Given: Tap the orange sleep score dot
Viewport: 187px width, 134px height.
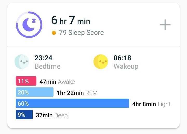Looking at the screenshot, I should (54, 33).
